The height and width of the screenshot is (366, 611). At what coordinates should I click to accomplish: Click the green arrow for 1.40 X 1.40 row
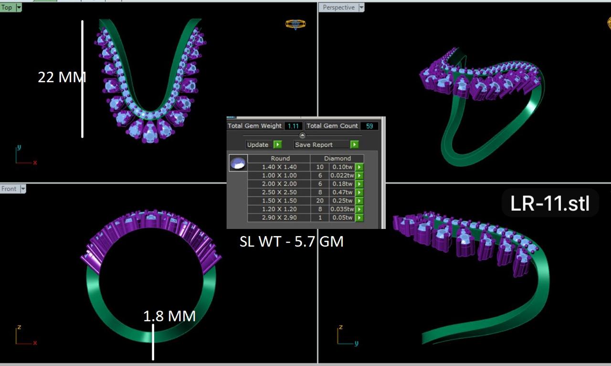[x=359, y=167]
